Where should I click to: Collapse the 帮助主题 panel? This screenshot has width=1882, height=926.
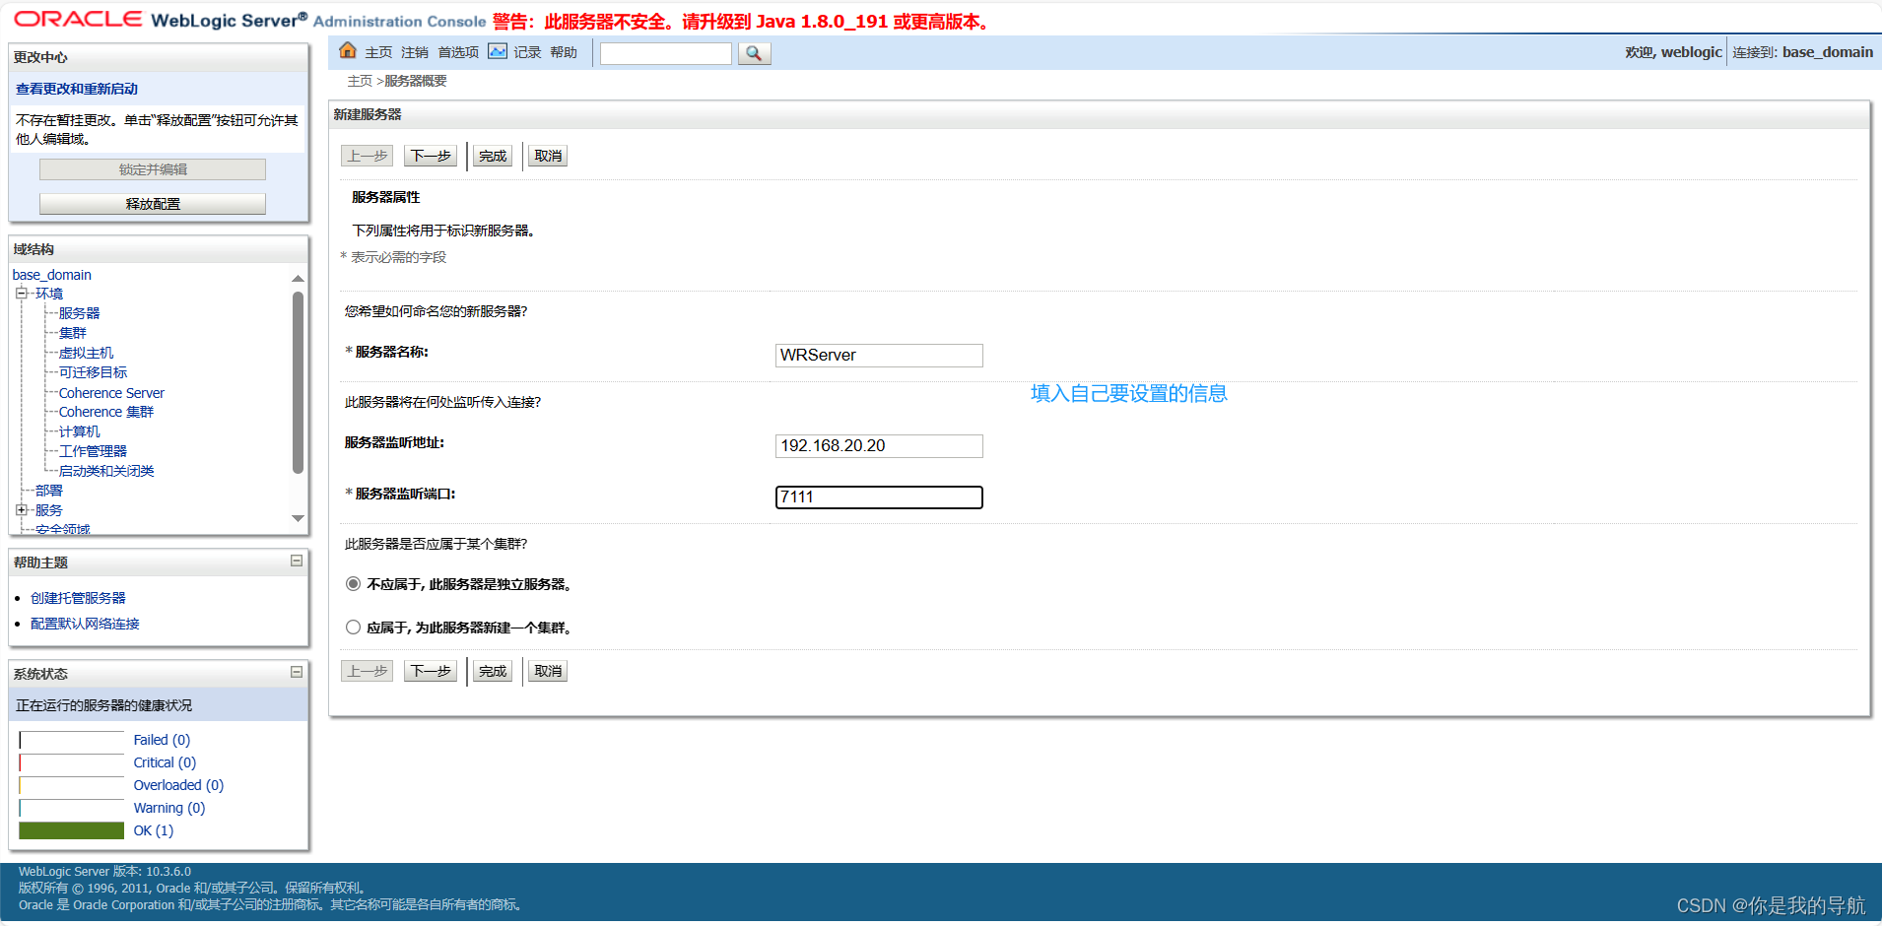point(295,561)
